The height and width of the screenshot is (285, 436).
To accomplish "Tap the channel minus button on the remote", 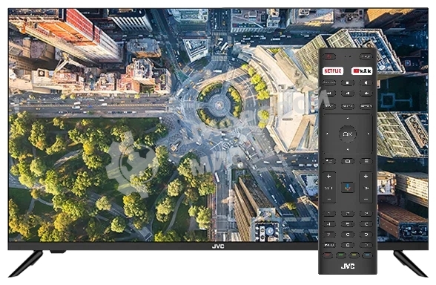I will (366, 199).
